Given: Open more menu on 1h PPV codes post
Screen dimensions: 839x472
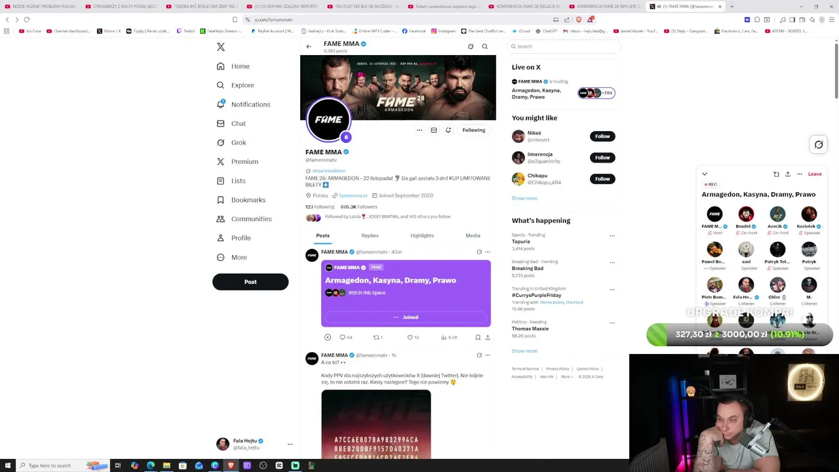Looking at the screenshot, I should (488, 355).
